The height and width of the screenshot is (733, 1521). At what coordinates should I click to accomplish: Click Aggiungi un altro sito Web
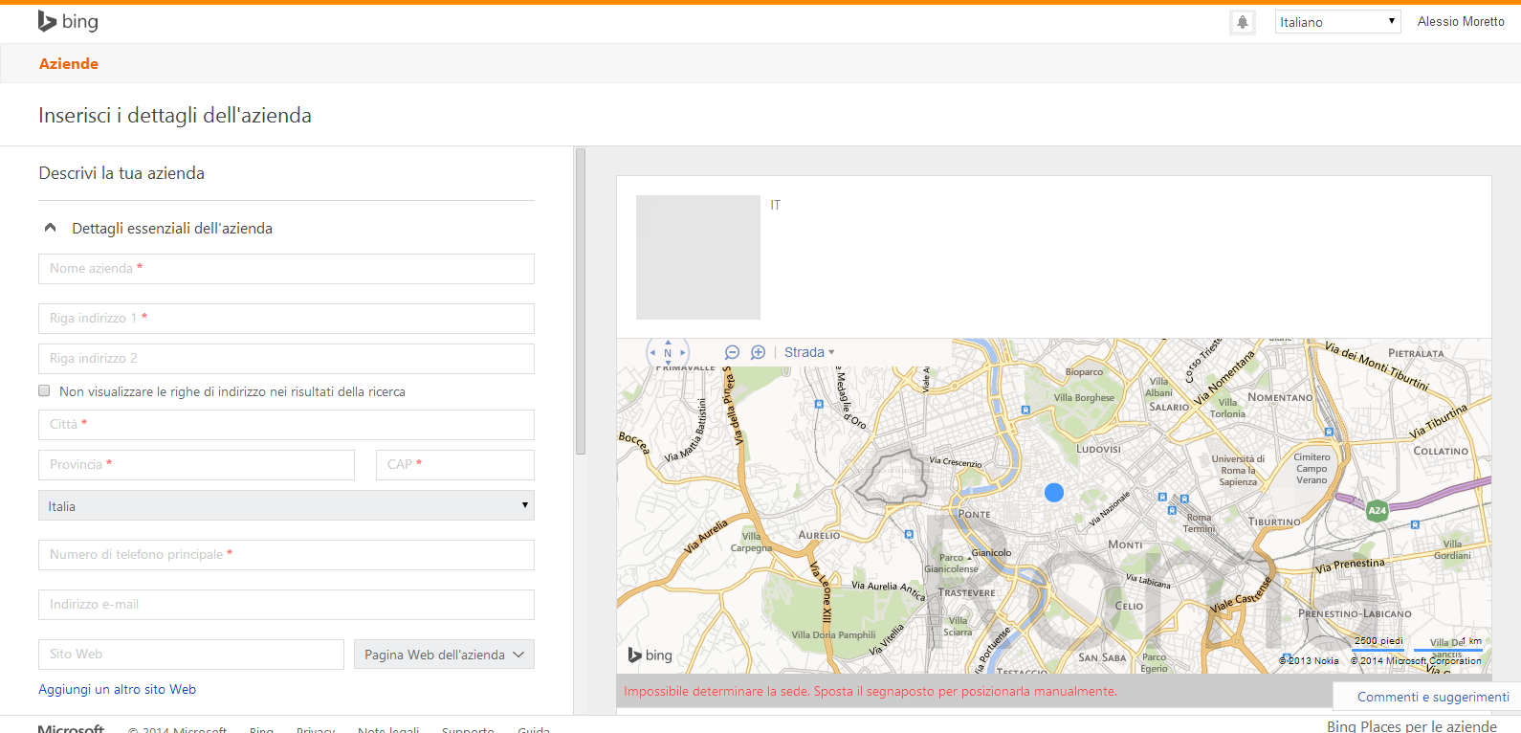(x=117, y=689)
